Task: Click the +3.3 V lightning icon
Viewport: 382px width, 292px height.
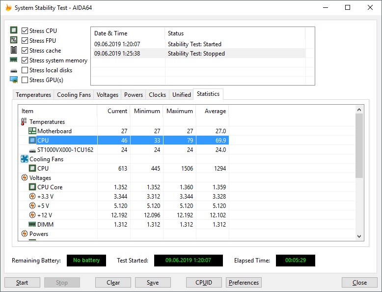Action: coord(32,196)
